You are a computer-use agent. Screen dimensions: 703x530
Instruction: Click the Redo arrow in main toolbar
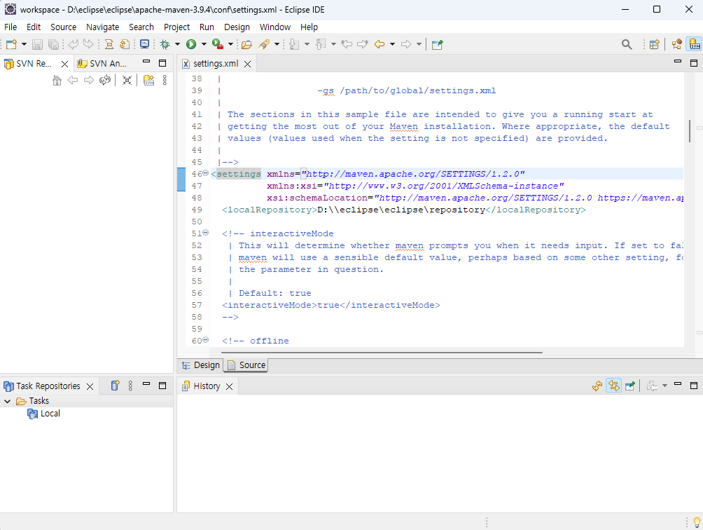[89, 44]
